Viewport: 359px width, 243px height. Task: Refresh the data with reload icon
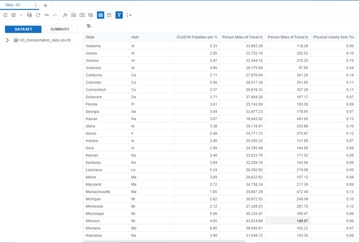click(x=38, y=15)
